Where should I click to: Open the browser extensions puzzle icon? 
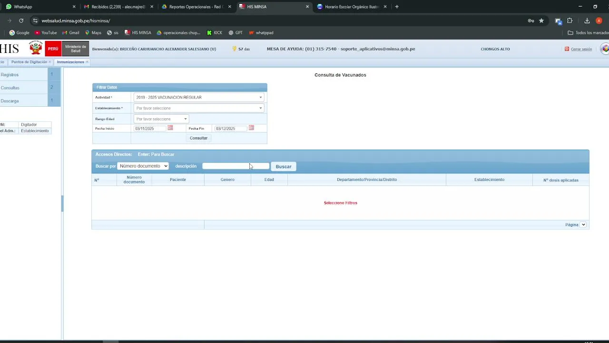570,20
